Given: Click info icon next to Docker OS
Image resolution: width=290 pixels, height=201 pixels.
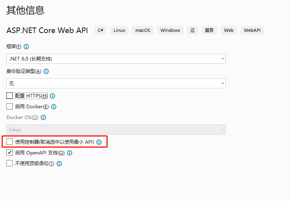Looking at the screenshot, I should pyautogui.click(x=43, y=117).
